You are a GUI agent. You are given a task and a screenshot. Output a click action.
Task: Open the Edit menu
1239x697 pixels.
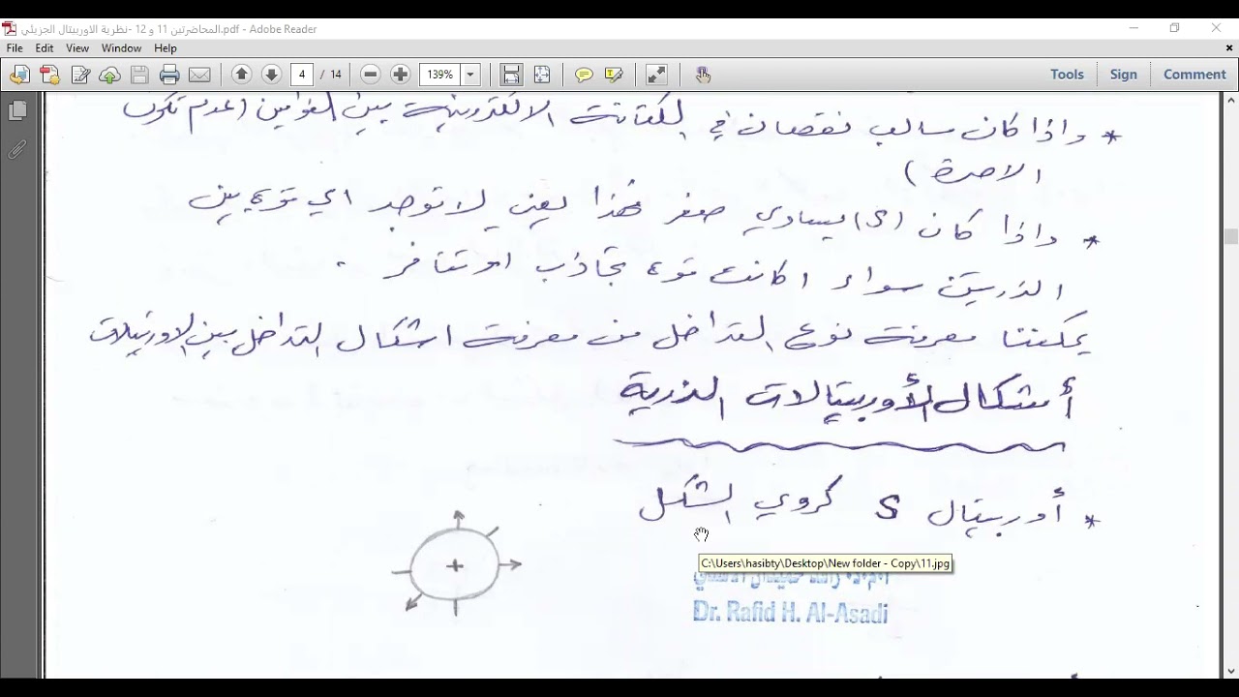coord(45,48)
